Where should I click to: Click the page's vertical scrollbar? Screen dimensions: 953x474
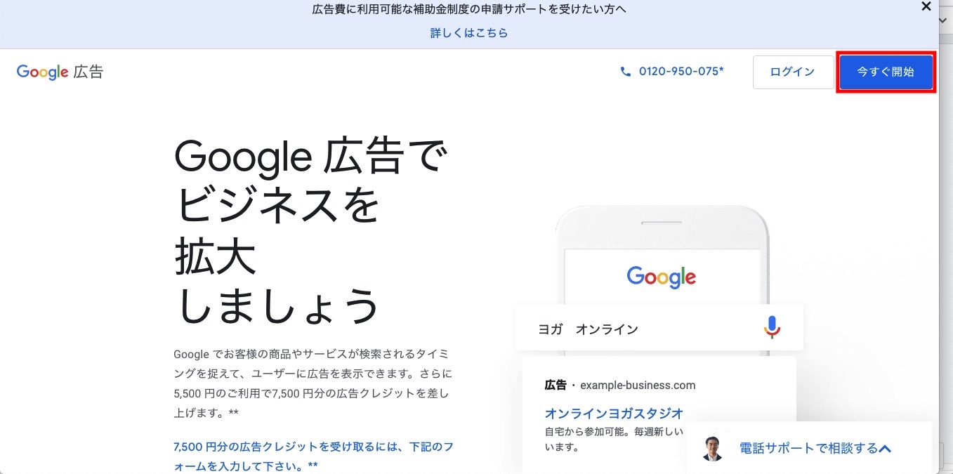pos(946,246)
